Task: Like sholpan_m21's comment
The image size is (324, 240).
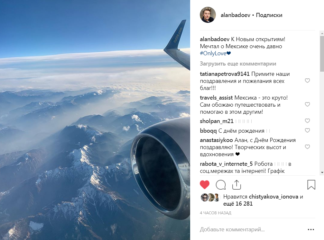Action: [307, 121]
